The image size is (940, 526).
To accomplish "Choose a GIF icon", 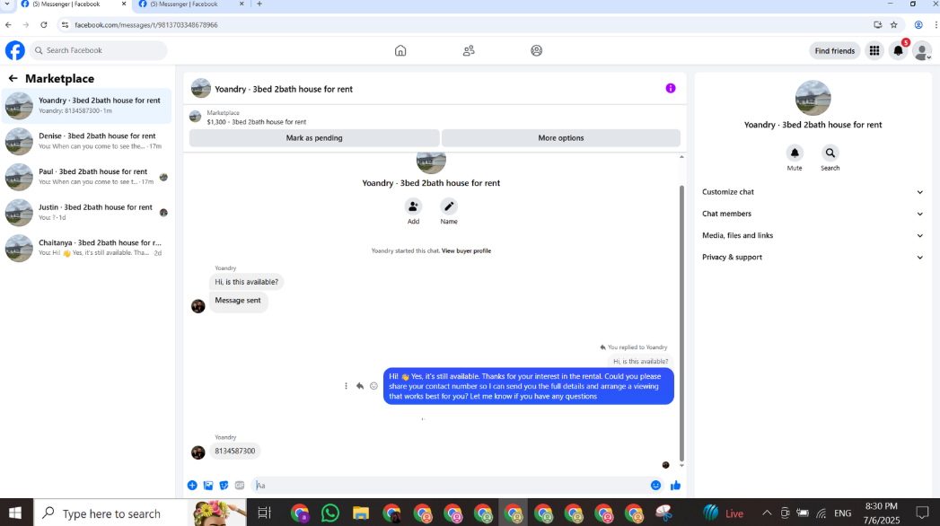I will (x=240, y=486).
